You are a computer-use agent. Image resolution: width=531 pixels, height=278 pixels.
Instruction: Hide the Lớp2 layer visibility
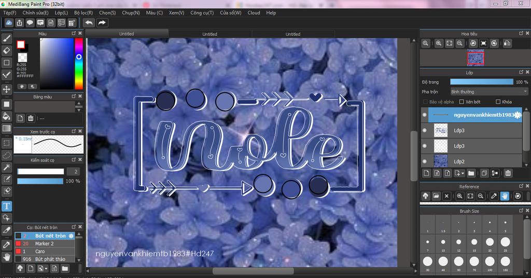(x=425, y=161)
